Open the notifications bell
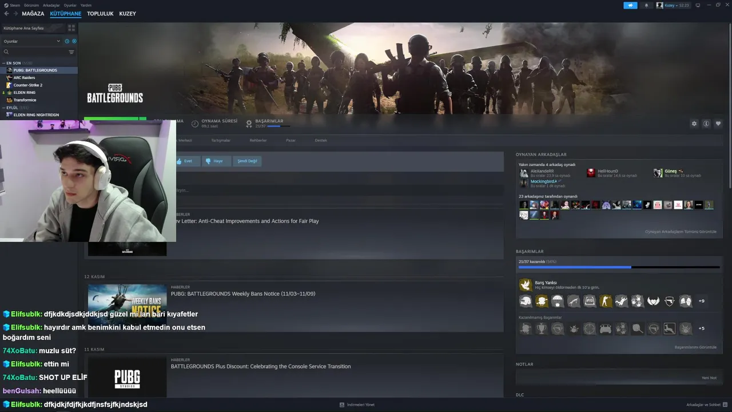This screenshot has width=732, height=412. [646, 5]
